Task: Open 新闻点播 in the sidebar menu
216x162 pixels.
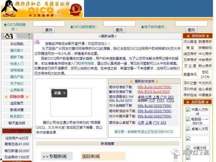Action: pyautogui.click(x=17, y=110)
